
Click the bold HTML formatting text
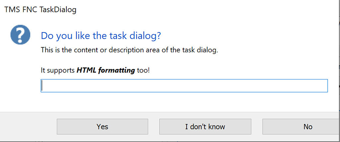(x=106, y=71)
